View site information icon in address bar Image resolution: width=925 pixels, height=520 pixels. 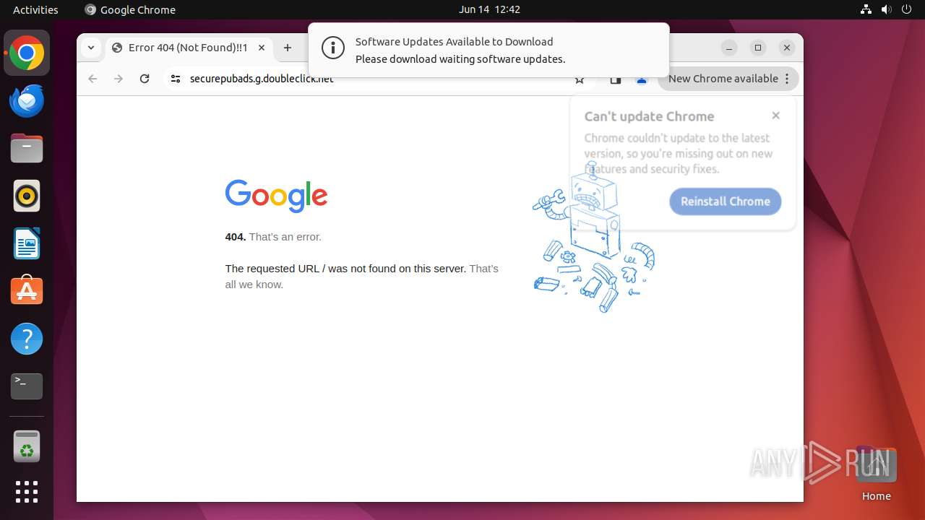click(x=175, y=79)
